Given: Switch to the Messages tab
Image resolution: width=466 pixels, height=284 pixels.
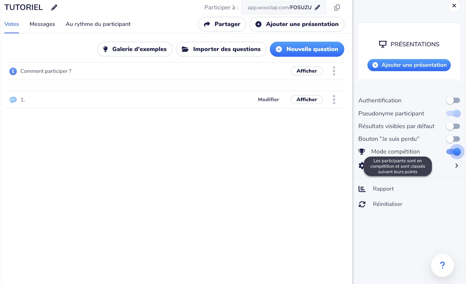Looking at the screenshot, I should click(42, 24).
